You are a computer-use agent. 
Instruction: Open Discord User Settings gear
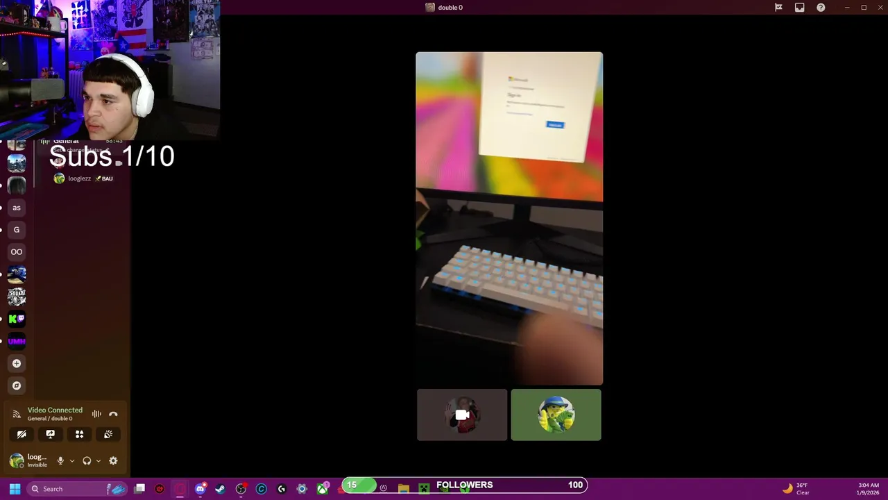point(113,460)
